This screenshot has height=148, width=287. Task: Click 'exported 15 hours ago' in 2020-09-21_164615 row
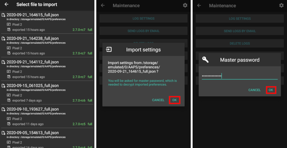coord(28,29)
